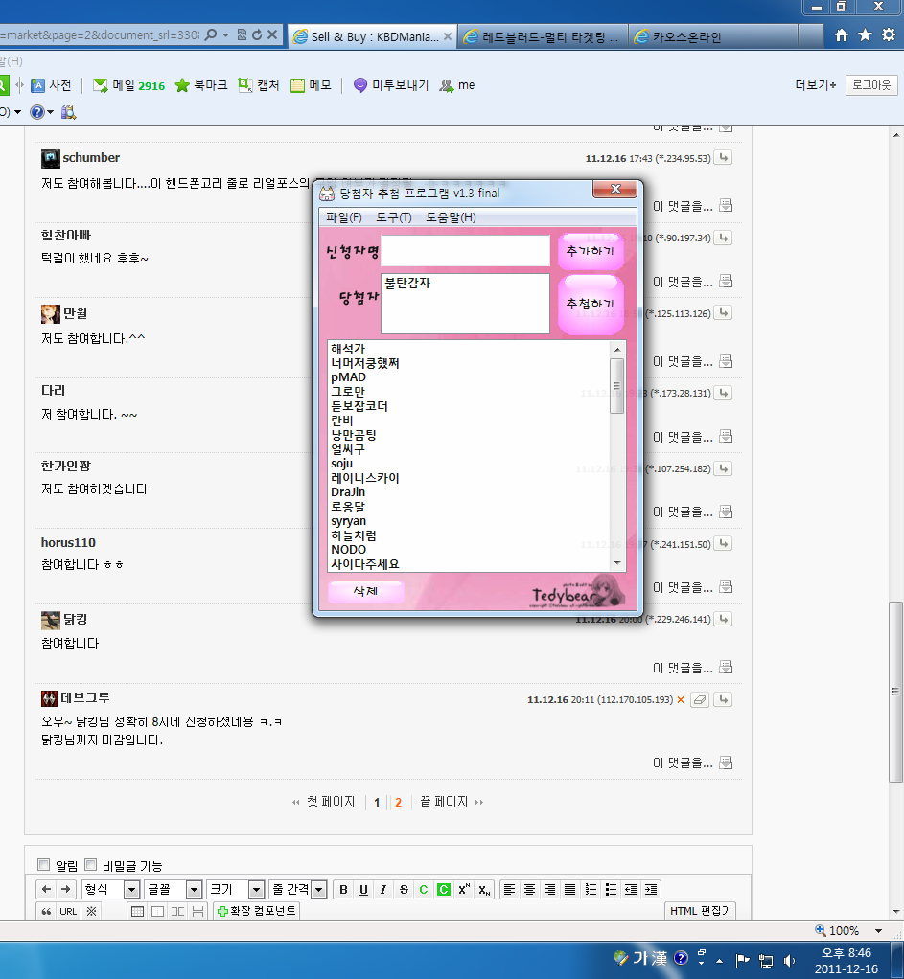Open browser home icon
Screen dimensions: 904x979
[842, 34]
